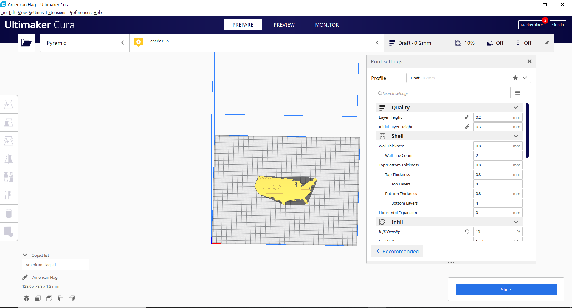Click link icon beside Initial Layer Height

[x=467, y=127]
